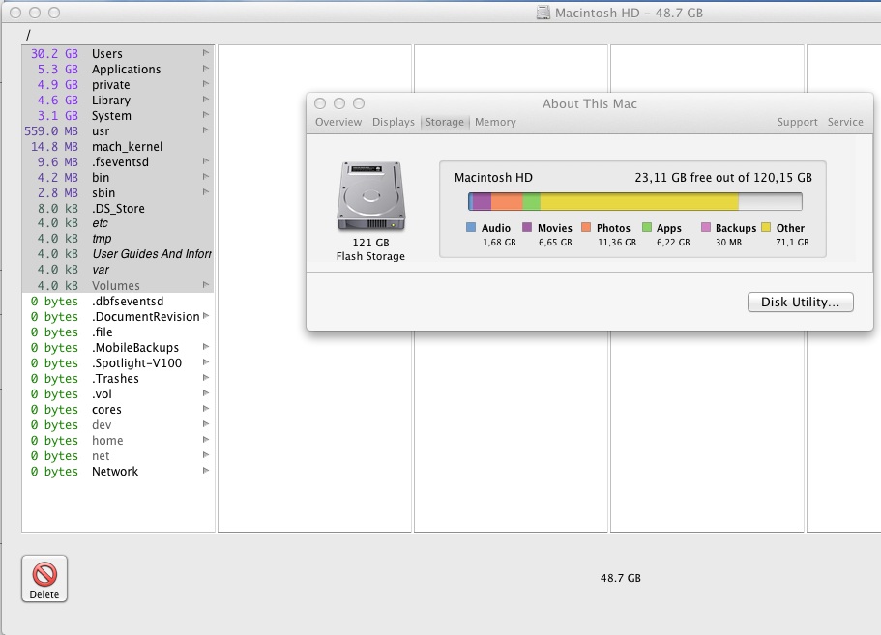
Task: Expand the Volumes folder arrow
Action: pyautogui.click(x=206, y=285)
